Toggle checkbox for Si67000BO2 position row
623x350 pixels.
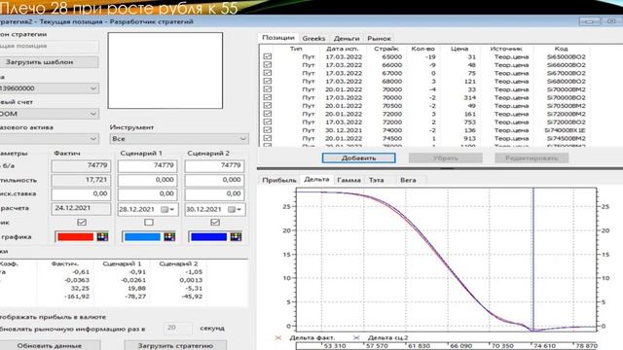pyautogui.click(x=268, y=73)
